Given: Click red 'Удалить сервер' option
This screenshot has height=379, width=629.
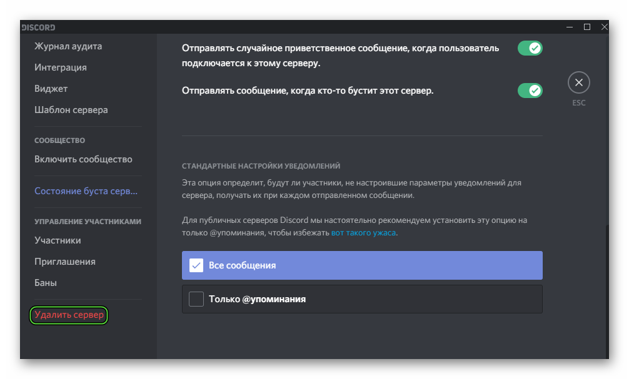Looking at the screenshot, I should tap(69, 315).
